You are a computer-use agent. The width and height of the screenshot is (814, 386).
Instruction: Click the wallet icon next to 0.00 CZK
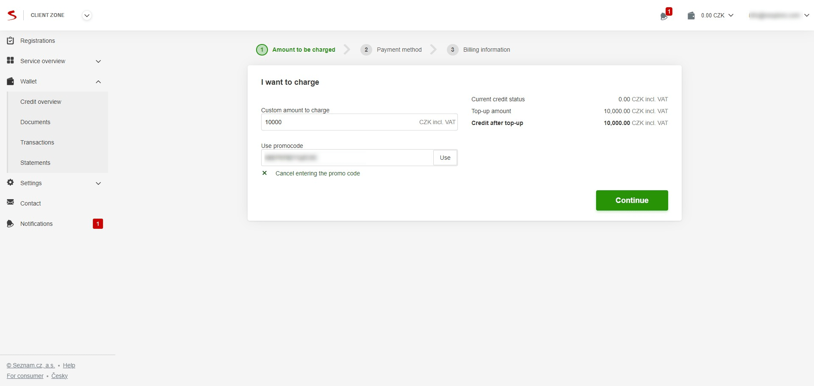pyautogui.click(x=691, y=15)
